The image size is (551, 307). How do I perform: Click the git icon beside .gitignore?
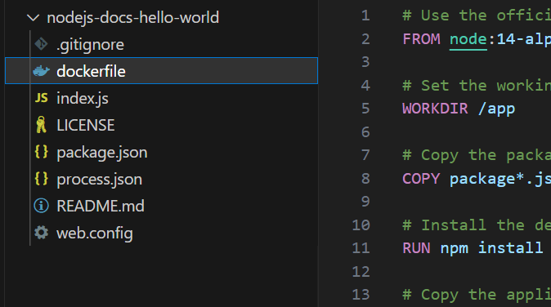41,44
